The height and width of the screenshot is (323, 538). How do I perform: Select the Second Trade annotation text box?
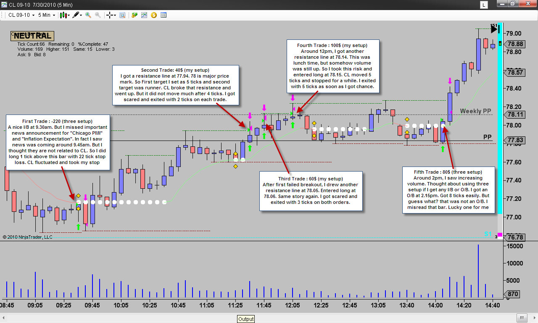[176, 85]
